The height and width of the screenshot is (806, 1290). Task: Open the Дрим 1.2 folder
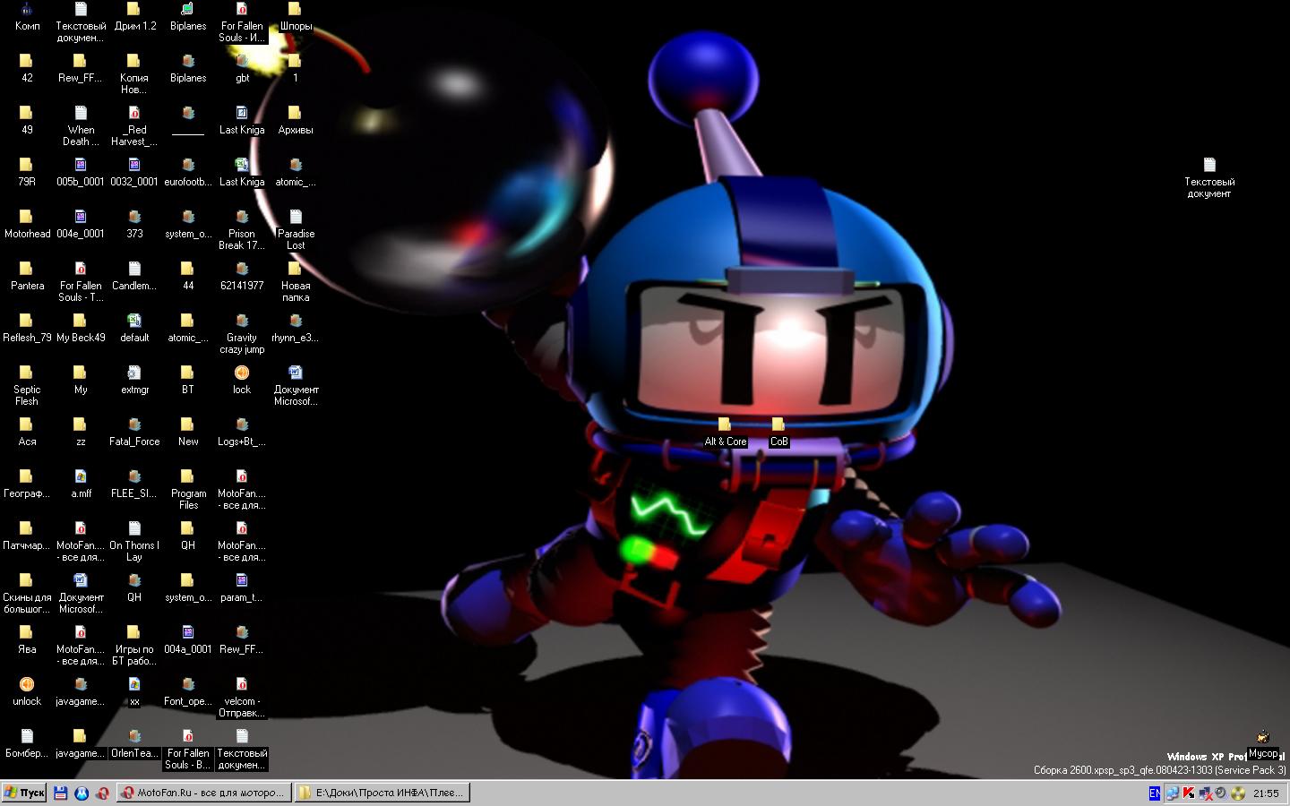[x=134, y=16]
